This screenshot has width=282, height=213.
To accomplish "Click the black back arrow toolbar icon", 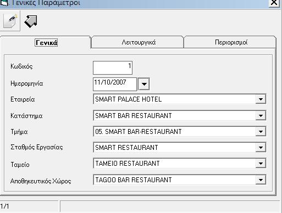I will [31, 21].
